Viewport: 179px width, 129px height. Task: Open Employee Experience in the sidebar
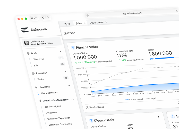point(60,124)
